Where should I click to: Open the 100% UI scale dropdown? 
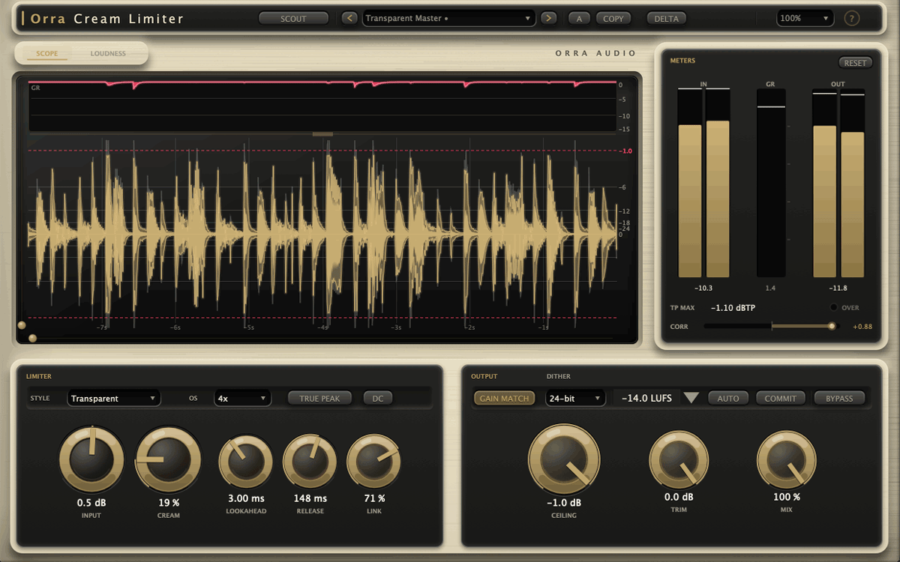[805, 18]
